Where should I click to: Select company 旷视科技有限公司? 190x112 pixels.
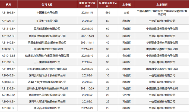pyautogui.click(x=47, y=21)
